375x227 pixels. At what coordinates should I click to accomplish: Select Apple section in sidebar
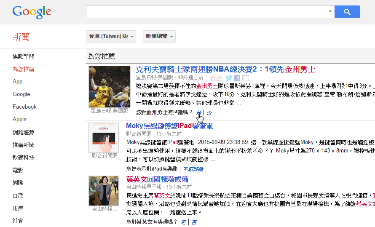(x=20, y=120)
